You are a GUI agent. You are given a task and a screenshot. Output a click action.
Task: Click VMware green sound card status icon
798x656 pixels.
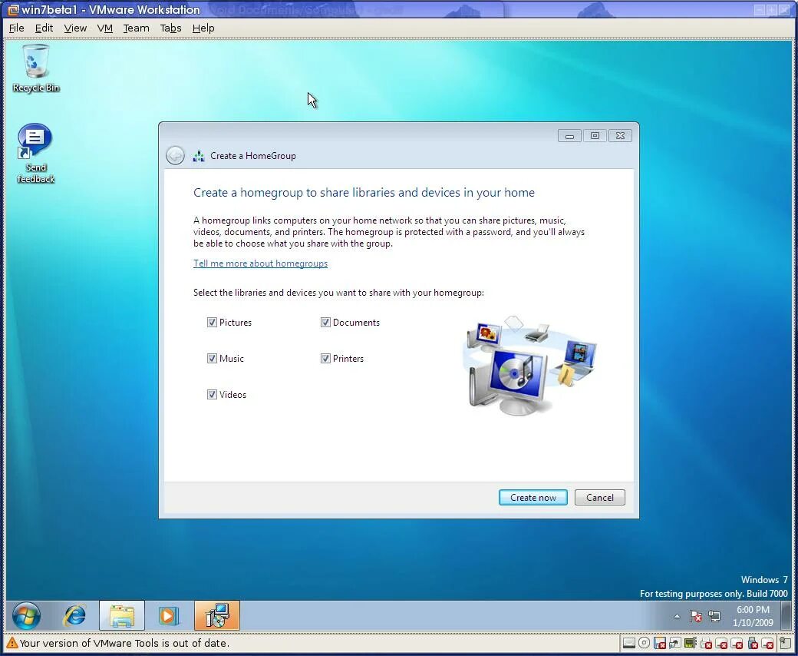tap(690, 643)
